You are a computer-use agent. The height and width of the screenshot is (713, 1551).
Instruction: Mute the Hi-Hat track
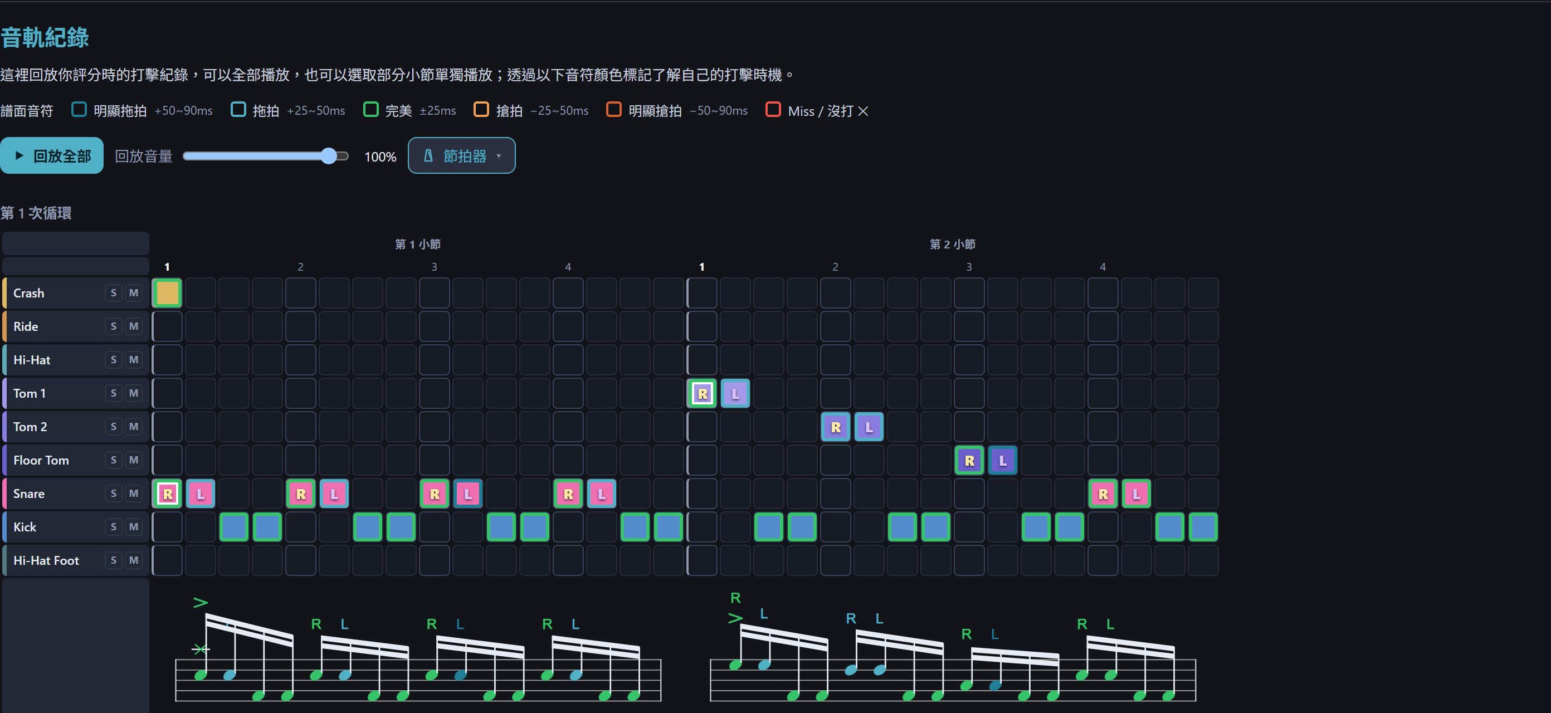pos(134,360)
